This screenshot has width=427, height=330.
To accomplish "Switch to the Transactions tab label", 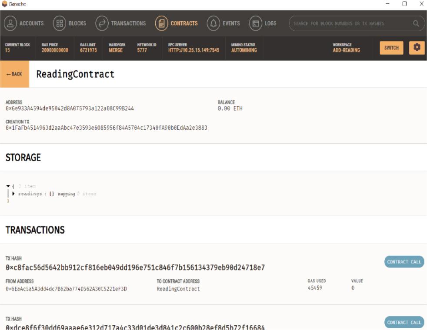I will (x=128, y=23).
